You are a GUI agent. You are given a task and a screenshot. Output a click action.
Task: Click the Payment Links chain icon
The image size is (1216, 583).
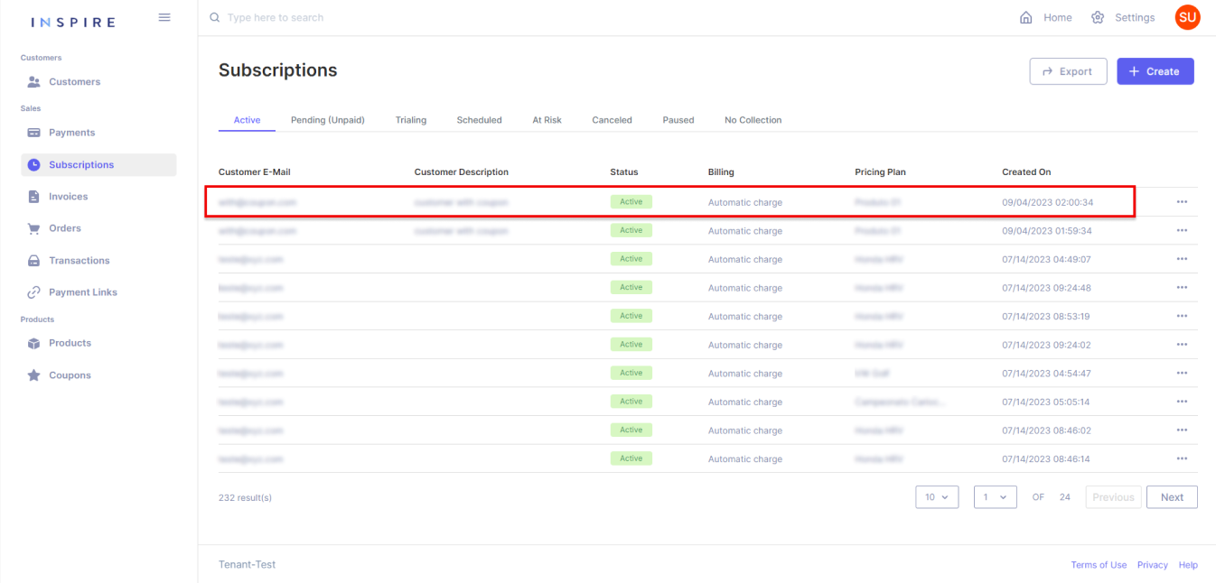33,292
